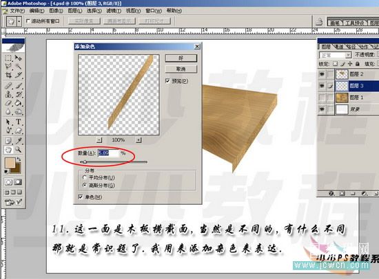The width and height of the screenshot is (379, 279).
Task: Open the 滤镜 menu
Action: pyautogui.click(x=114, y=11)
